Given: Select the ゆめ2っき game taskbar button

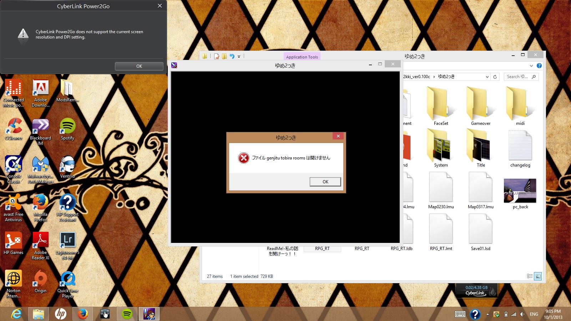Looking at the screenshot, I should click(149, 314).
